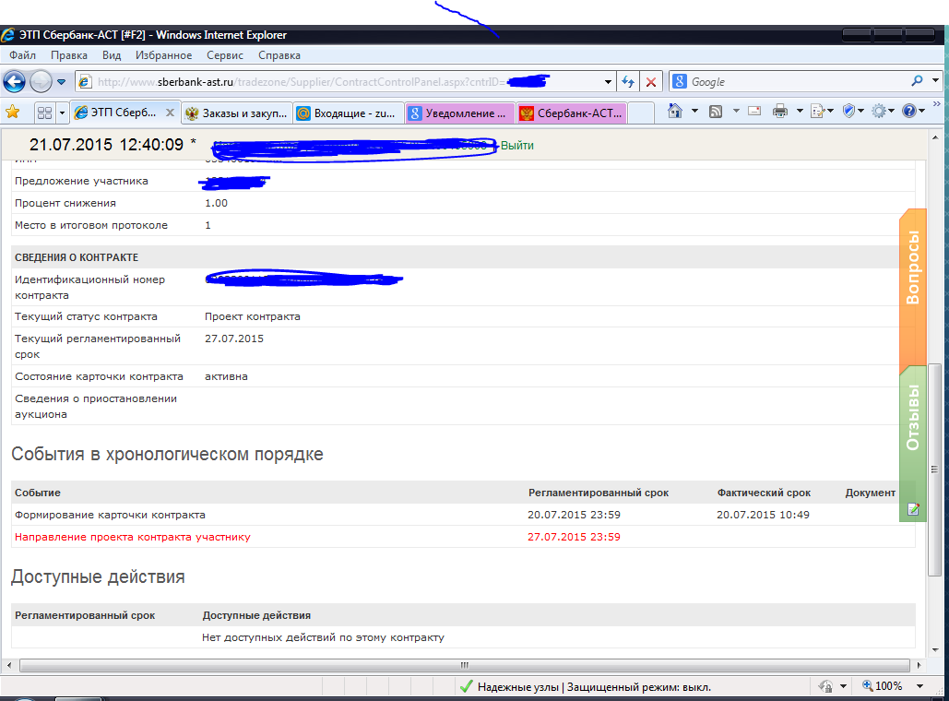Image resolution: width=949 pixels, height=701 pixels.
Task: Click the Выйти logout link
Action: coord(516,145)
